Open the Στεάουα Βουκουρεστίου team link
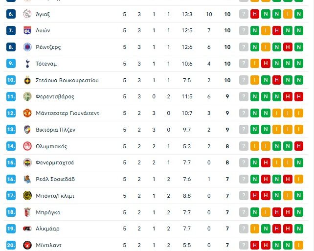 coord(67,80)
